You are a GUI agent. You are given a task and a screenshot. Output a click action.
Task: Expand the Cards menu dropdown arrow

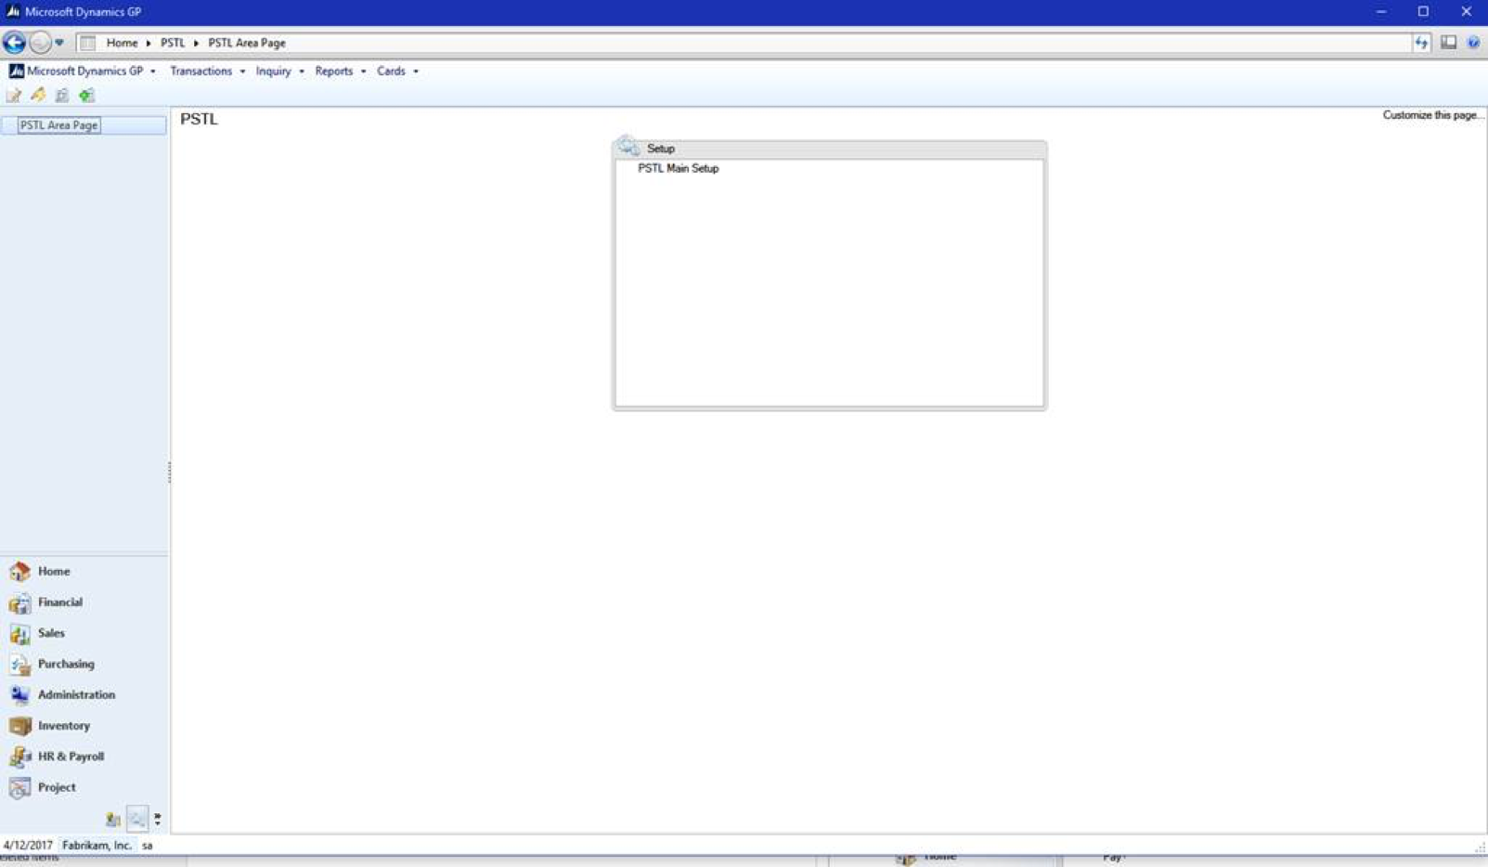pos(416,71)
